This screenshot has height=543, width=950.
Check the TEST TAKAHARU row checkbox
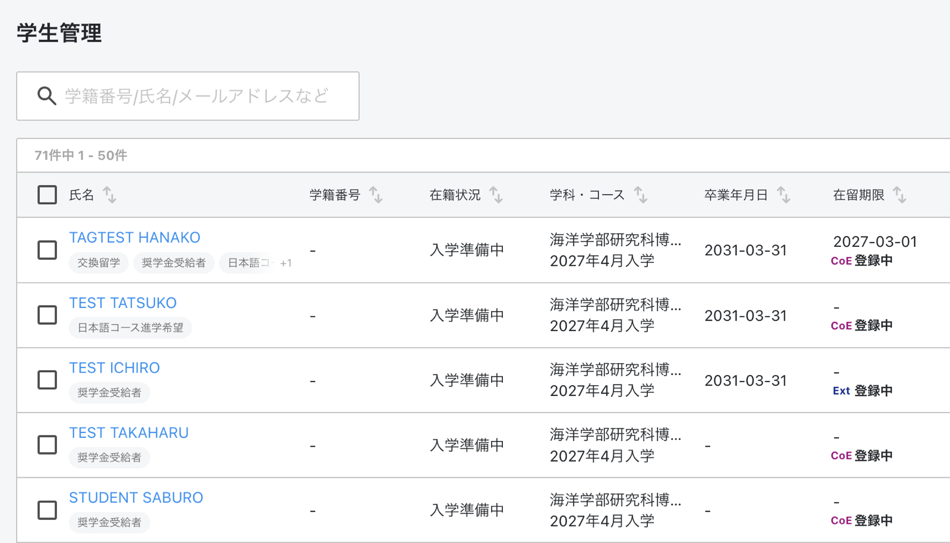coord(47,444)
